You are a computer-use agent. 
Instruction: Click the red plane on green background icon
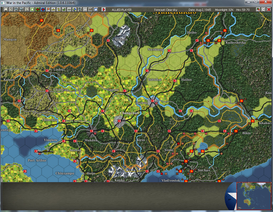tap(38, 10)
